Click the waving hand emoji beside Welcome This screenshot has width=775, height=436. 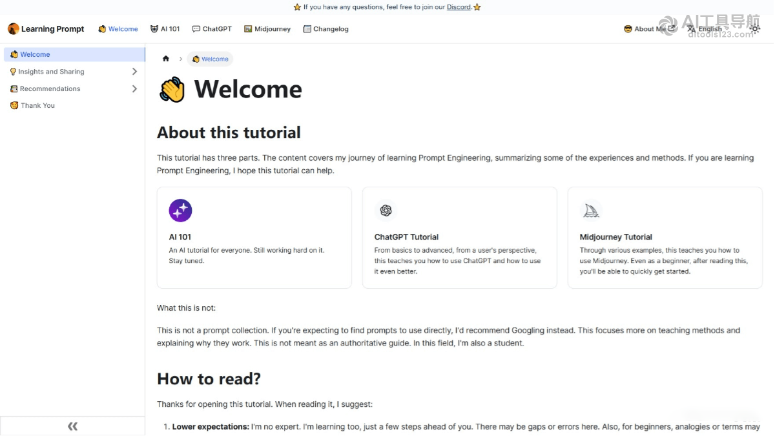tap(172, 90)
